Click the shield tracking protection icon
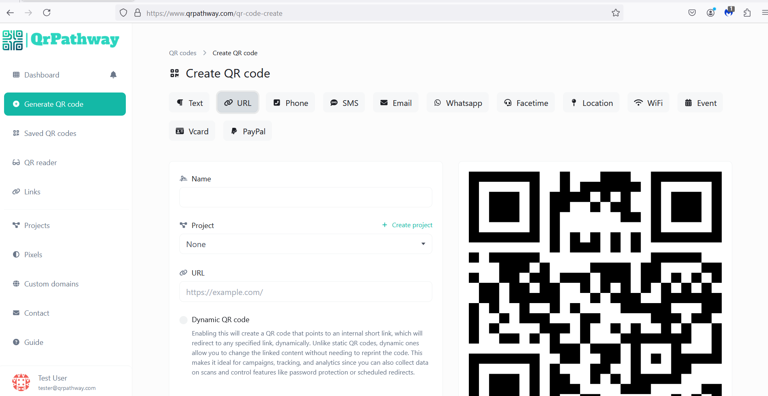Viewport: 768px width, 396px height. point(123,13)
